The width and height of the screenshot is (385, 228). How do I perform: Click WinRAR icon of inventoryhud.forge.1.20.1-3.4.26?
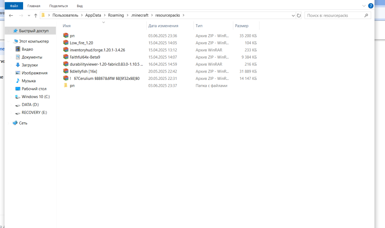65,50
